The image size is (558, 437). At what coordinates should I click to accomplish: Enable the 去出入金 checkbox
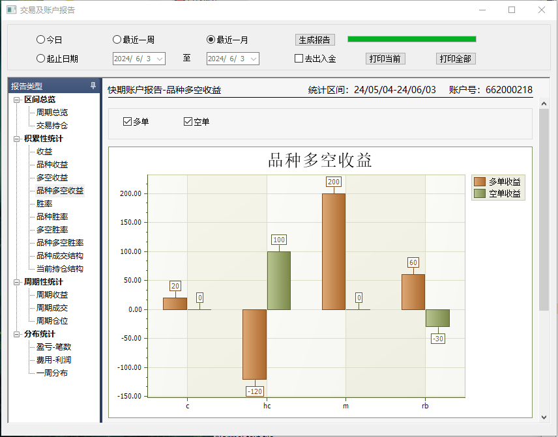pos(299,59)
